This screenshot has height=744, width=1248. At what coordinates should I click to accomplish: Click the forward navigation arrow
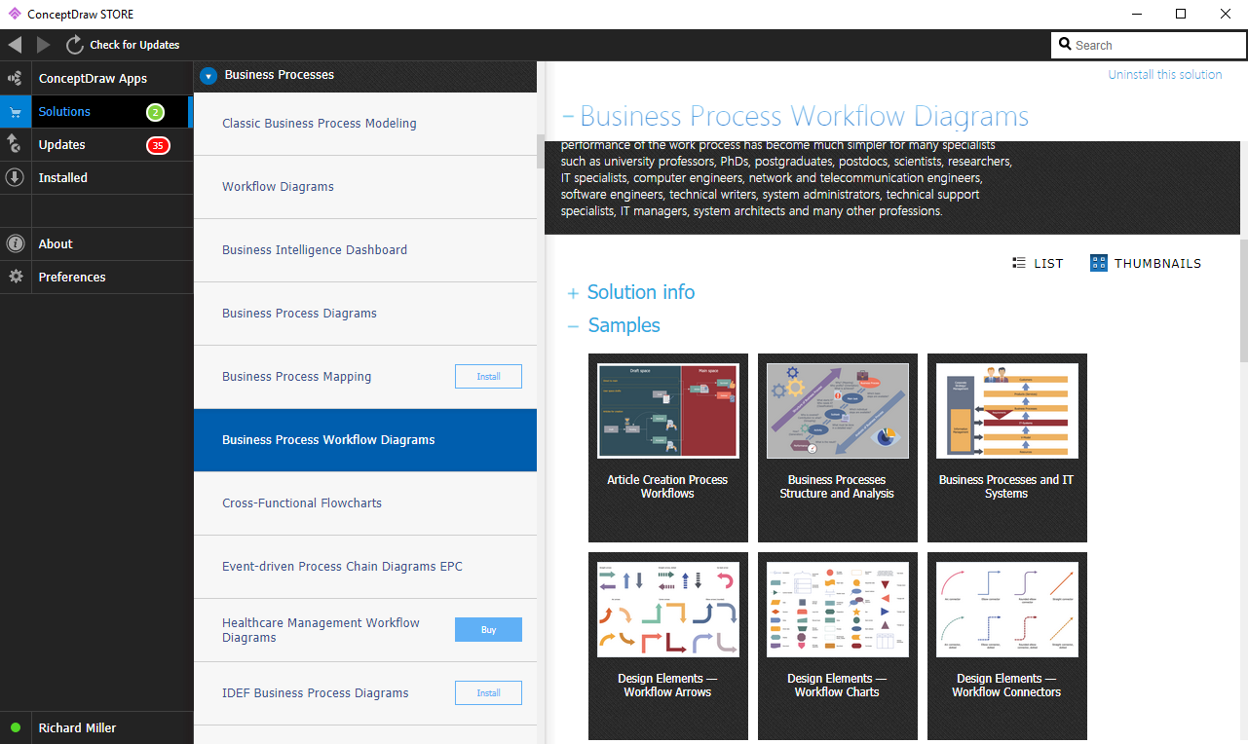[x=44, y=45]
